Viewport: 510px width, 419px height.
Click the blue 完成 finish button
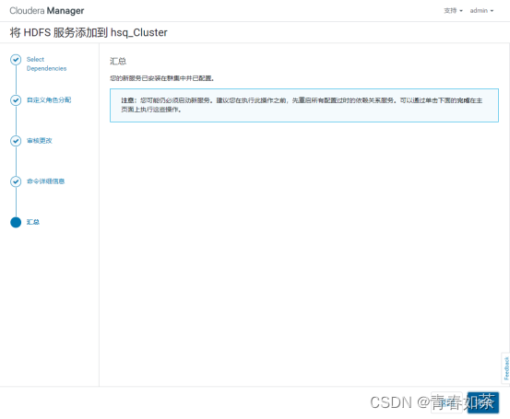click(483, 402)
